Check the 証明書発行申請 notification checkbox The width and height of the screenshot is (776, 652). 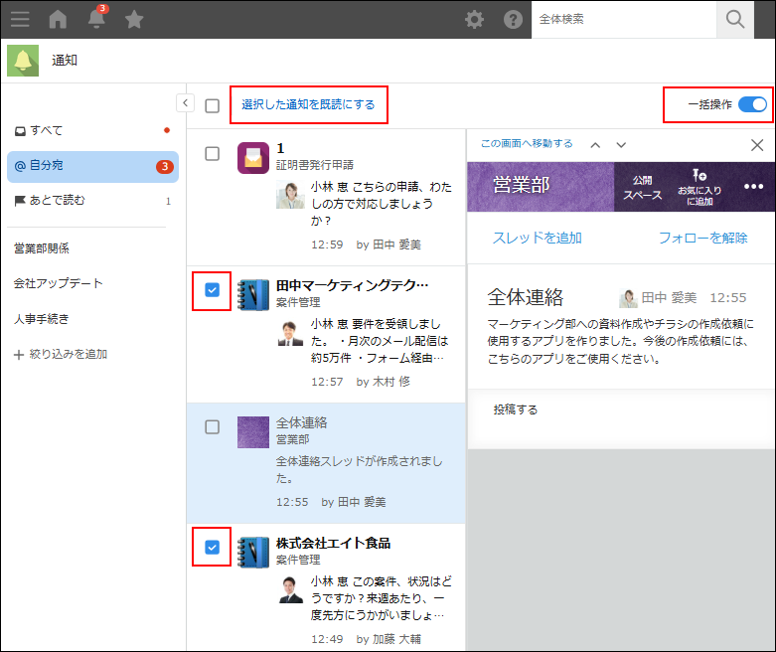213,153
